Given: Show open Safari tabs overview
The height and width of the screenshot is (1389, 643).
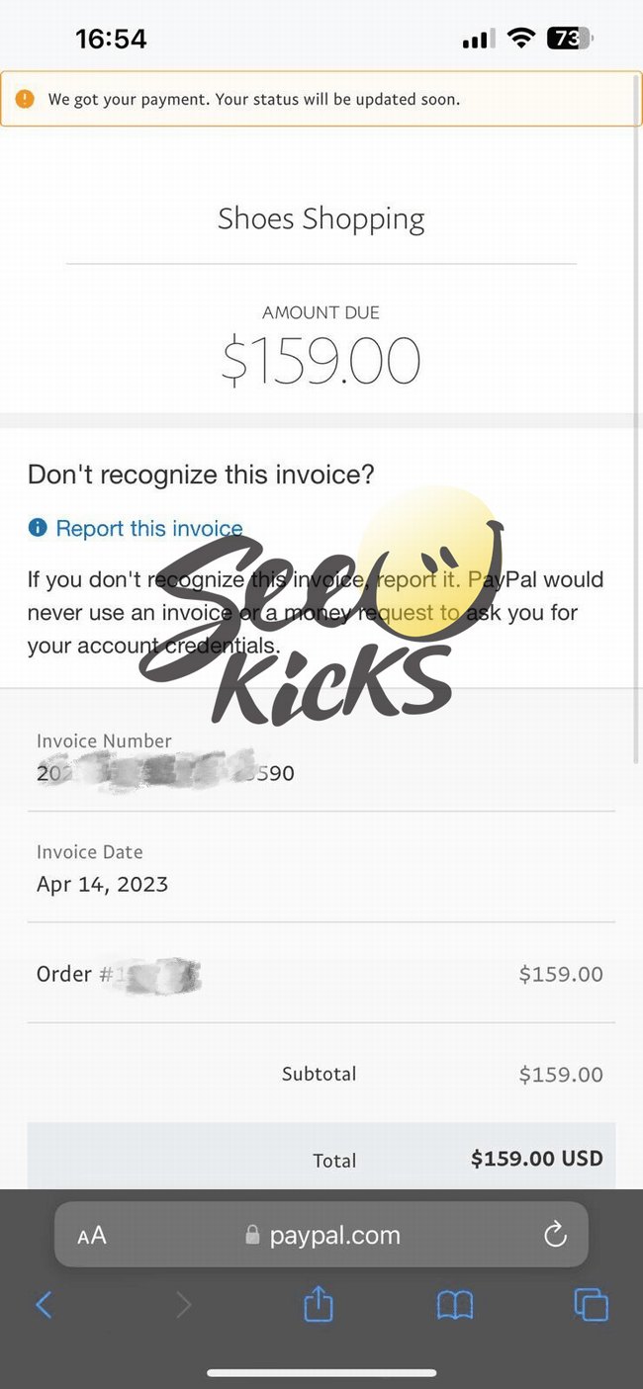Looking at the screenshot, I should (x=591, y=1305).
